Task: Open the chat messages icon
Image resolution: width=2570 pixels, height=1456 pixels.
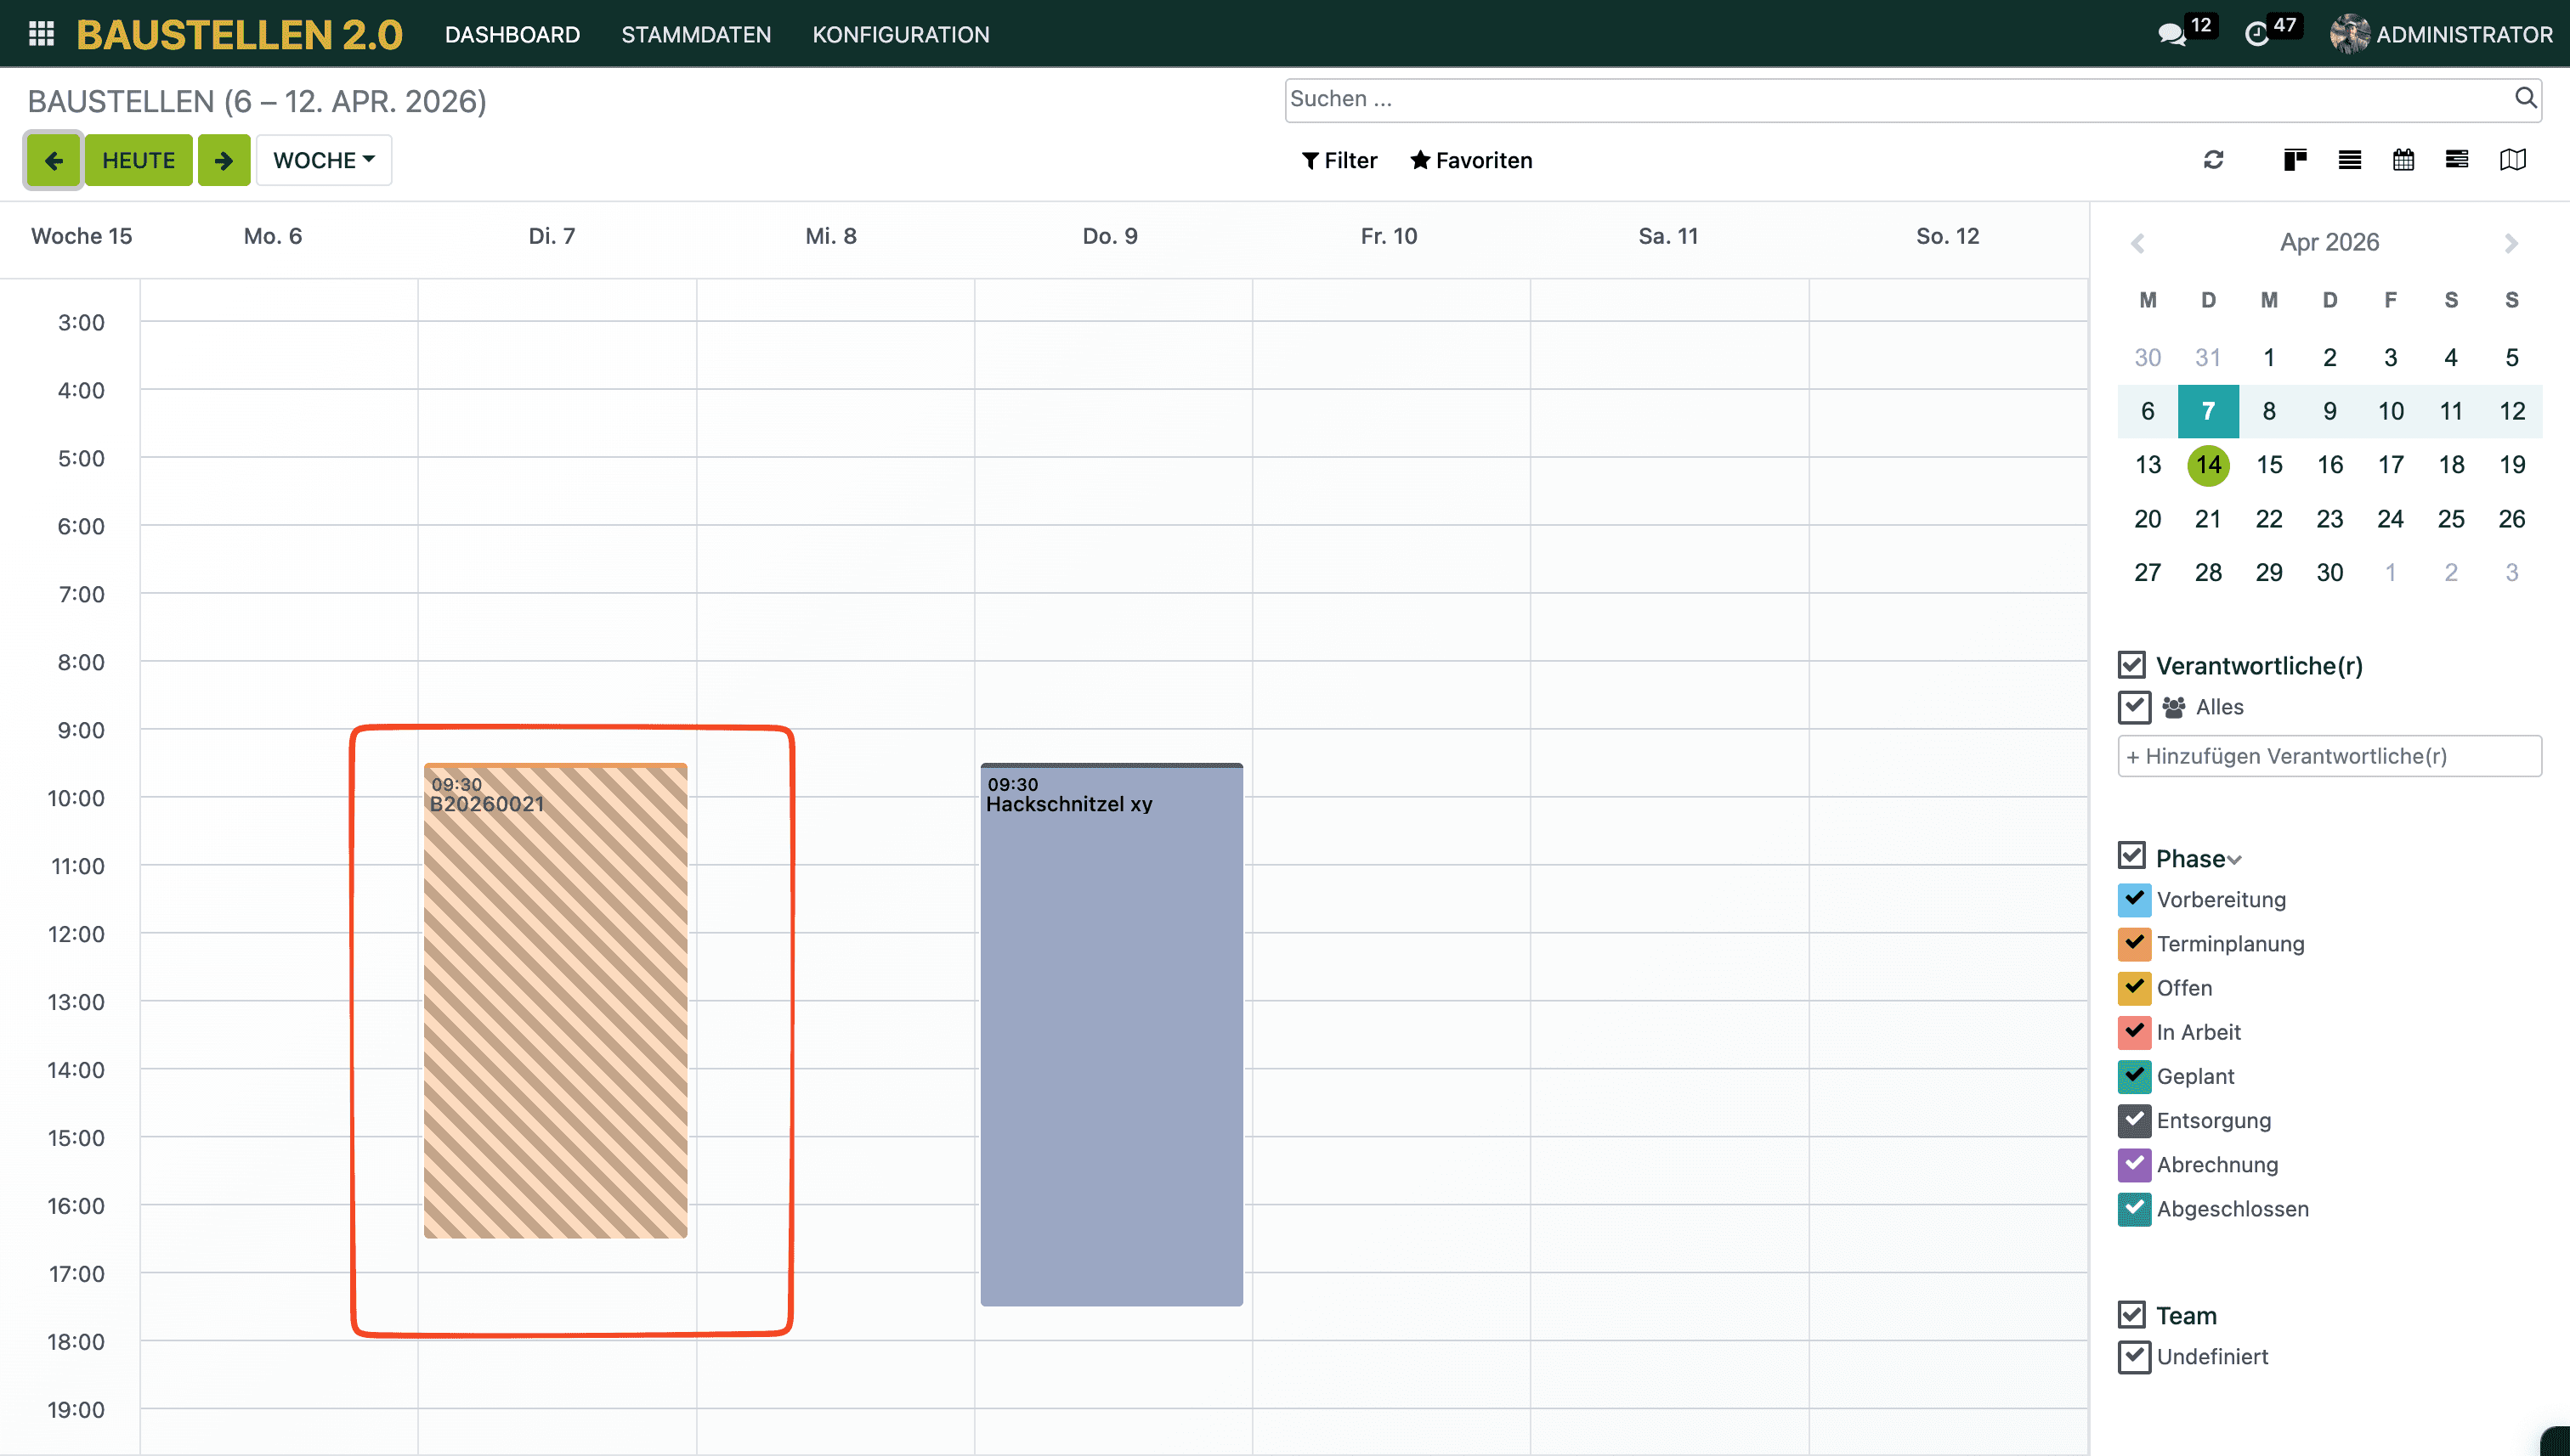Action: tap(2171, 35)
